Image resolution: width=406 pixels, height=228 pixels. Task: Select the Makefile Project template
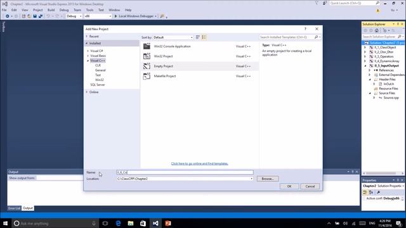click(200, 76)
